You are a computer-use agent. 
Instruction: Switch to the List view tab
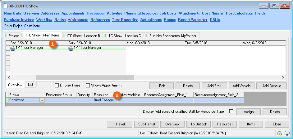click(30, 85)
